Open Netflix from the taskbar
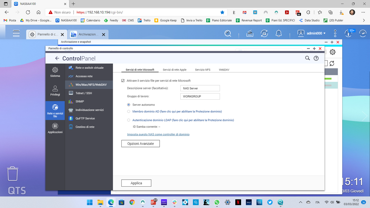 tap(238, 202)
